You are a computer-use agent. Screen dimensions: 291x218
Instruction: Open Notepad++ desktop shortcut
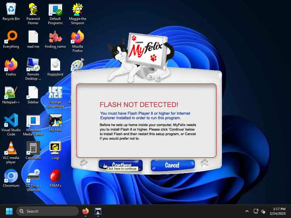pos(11,95)
